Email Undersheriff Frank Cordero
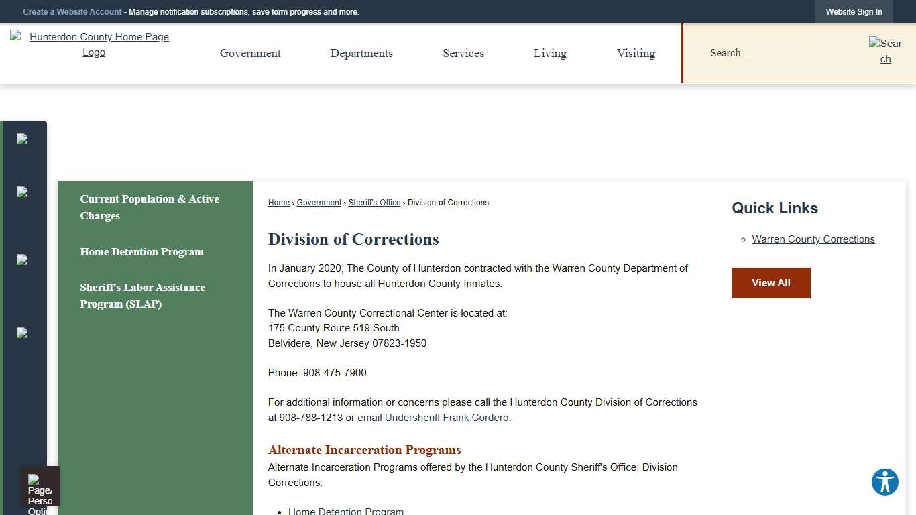 [433, 417]
